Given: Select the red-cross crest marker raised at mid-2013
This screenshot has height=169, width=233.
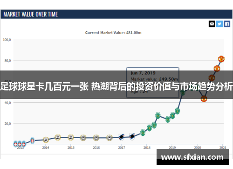Looking at the screenshot, I should [32, 141].
